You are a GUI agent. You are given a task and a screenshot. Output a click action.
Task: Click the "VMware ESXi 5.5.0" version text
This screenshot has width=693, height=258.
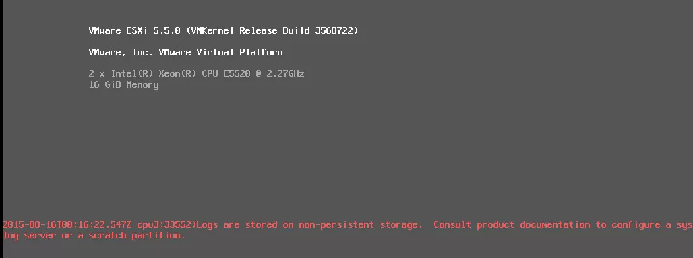tap(134, 31)
